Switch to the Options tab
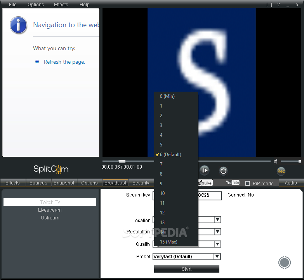Viewport: 304px width, 280px height. 89,183
